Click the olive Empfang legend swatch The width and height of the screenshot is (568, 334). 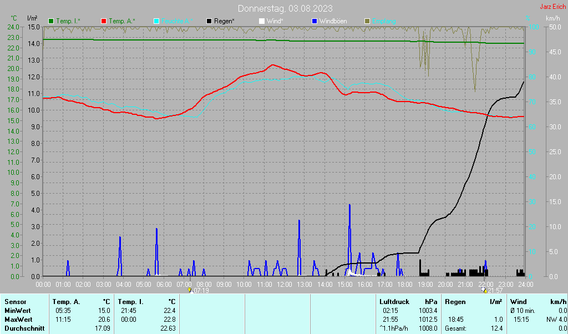(367, 21)
